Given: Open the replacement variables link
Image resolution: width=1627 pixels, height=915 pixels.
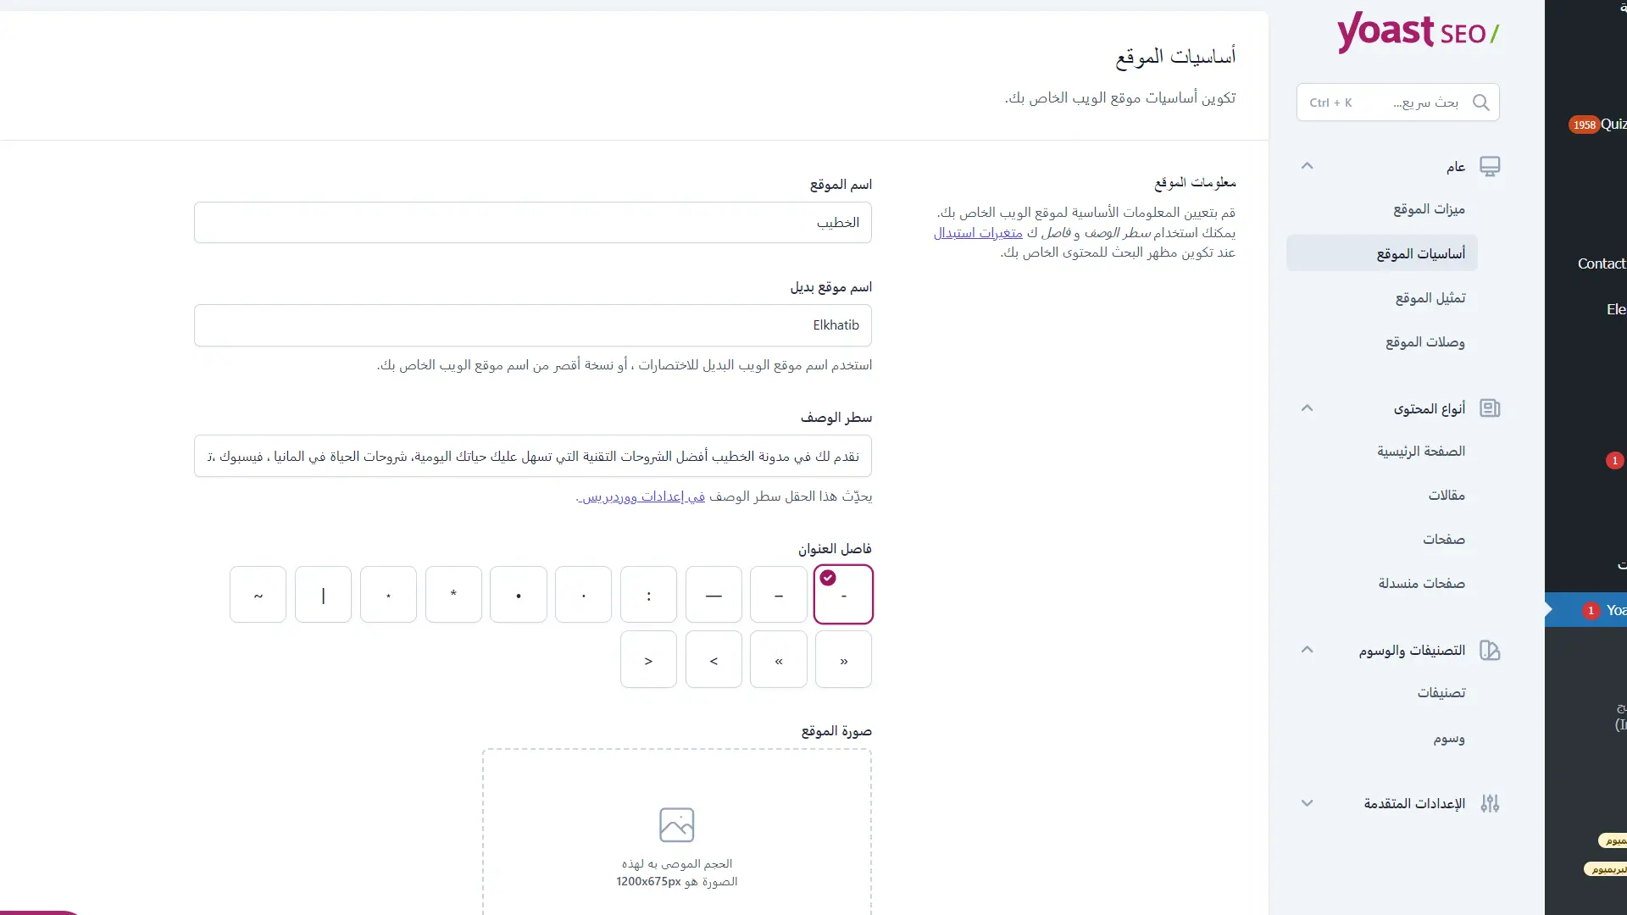Looking at the screenshot, I should coord(978,232).
